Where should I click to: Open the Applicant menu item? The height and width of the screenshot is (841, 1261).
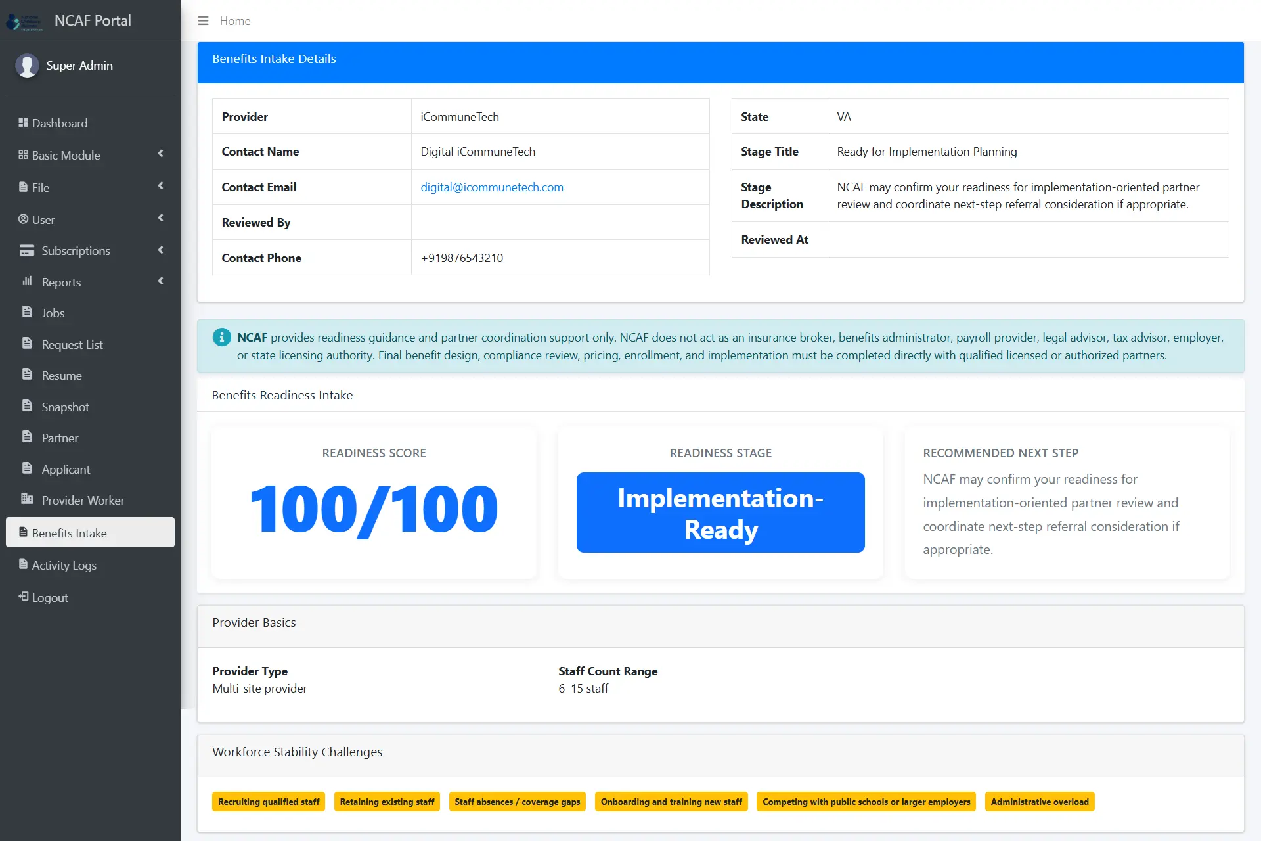(90, 470)
